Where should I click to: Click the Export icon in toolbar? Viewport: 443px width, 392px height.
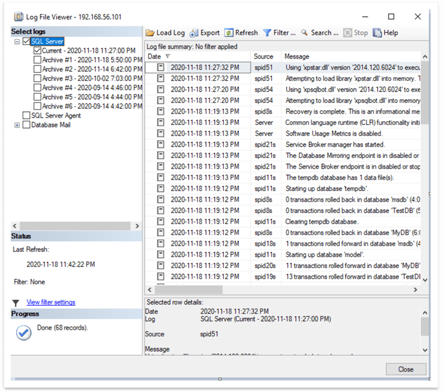(194, 33)
